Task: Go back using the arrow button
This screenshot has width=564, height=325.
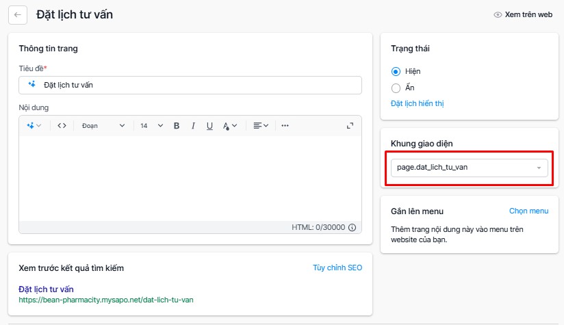Action: click(x=18, y=15)
